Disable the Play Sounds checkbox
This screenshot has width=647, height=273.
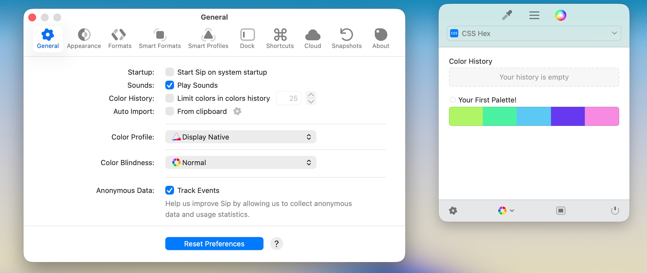170,85
